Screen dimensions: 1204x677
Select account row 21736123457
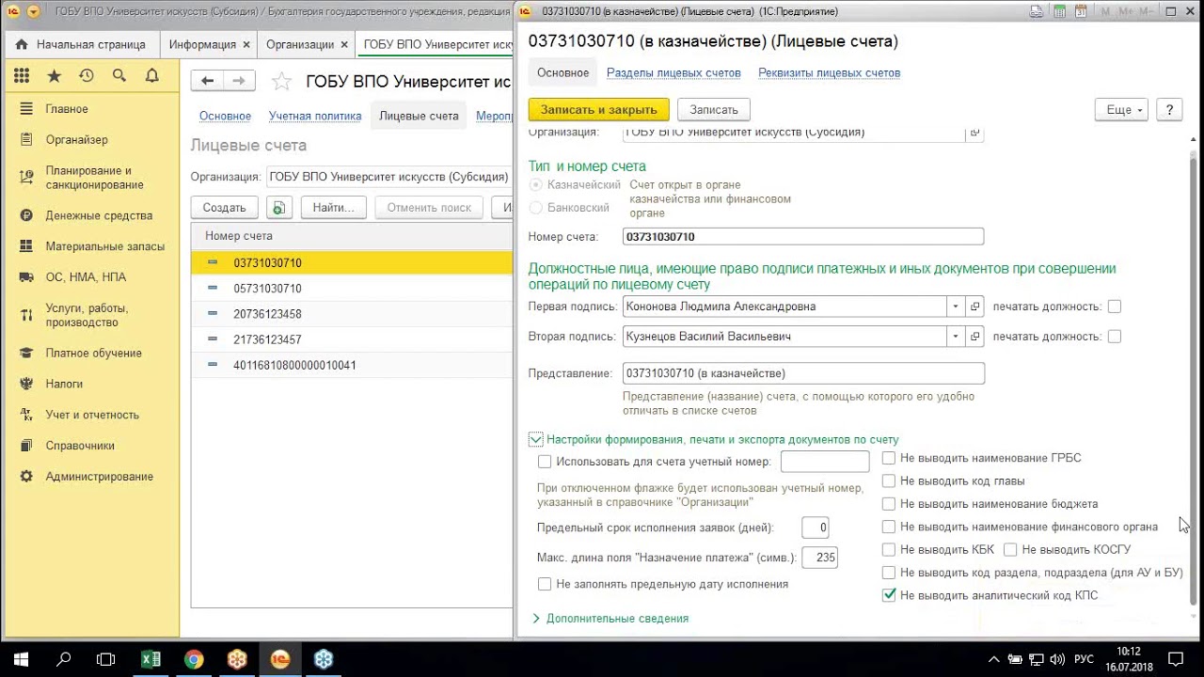[352, 339]
